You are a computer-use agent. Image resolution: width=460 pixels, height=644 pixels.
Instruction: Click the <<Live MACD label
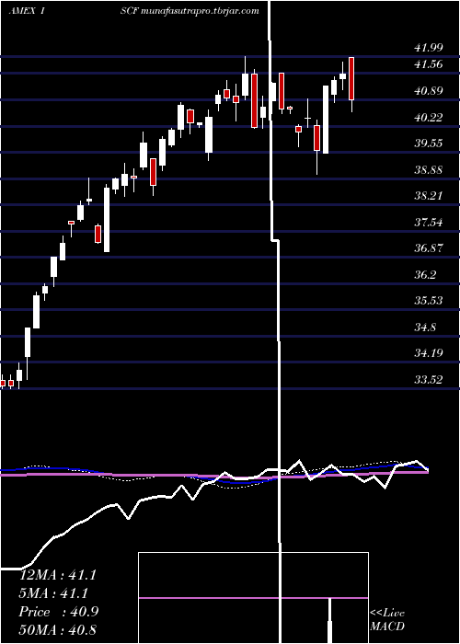pos(387,620)
